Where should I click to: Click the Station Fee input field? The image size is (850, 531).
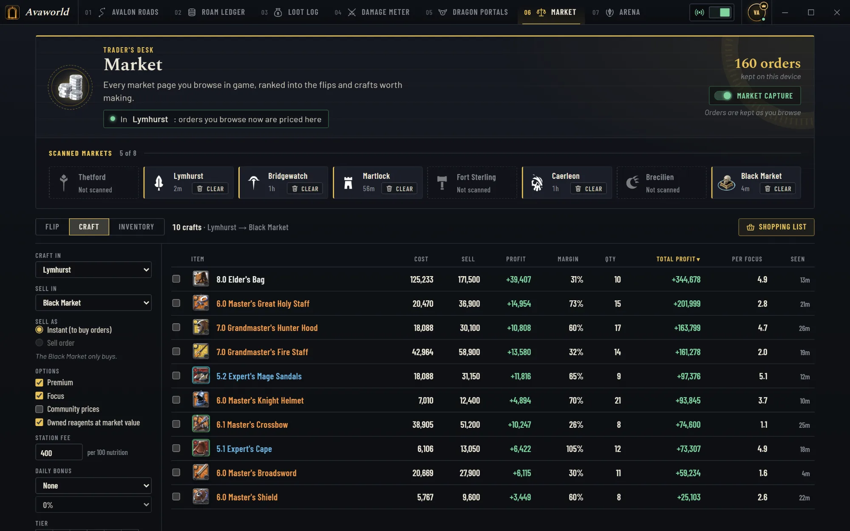pos(59,452)
